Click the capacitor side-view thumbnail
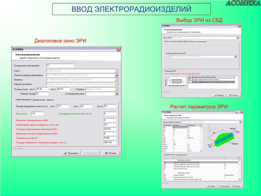This screenshot has height=196, width=261. pos(177,82)
